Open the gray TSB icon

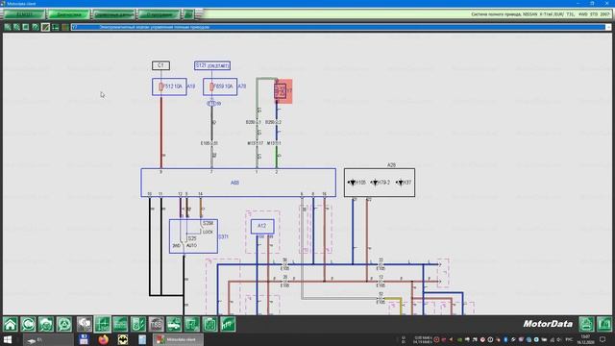coord(156,325)
